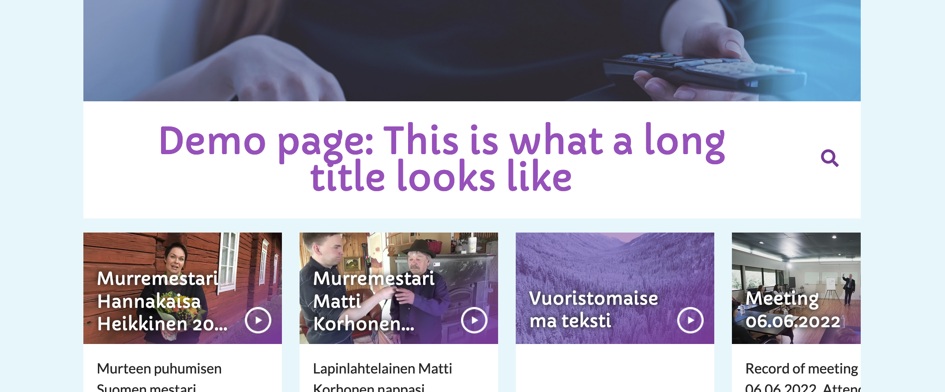Play the Murremestari Matti Korhonen video
The image size is (945, 392).
coord(474,320)
